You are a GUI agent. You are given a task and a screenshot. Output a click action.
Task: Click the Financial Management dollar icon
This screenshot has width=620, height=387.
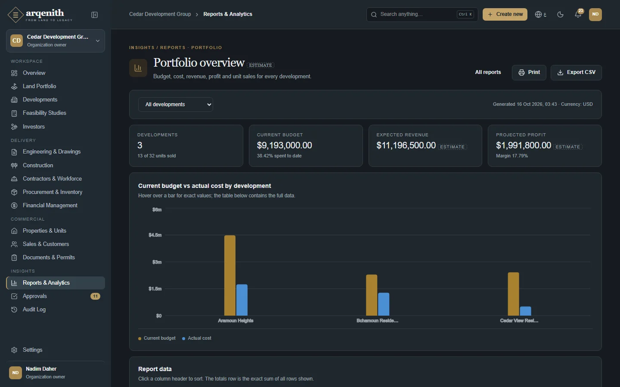[14, 206]
